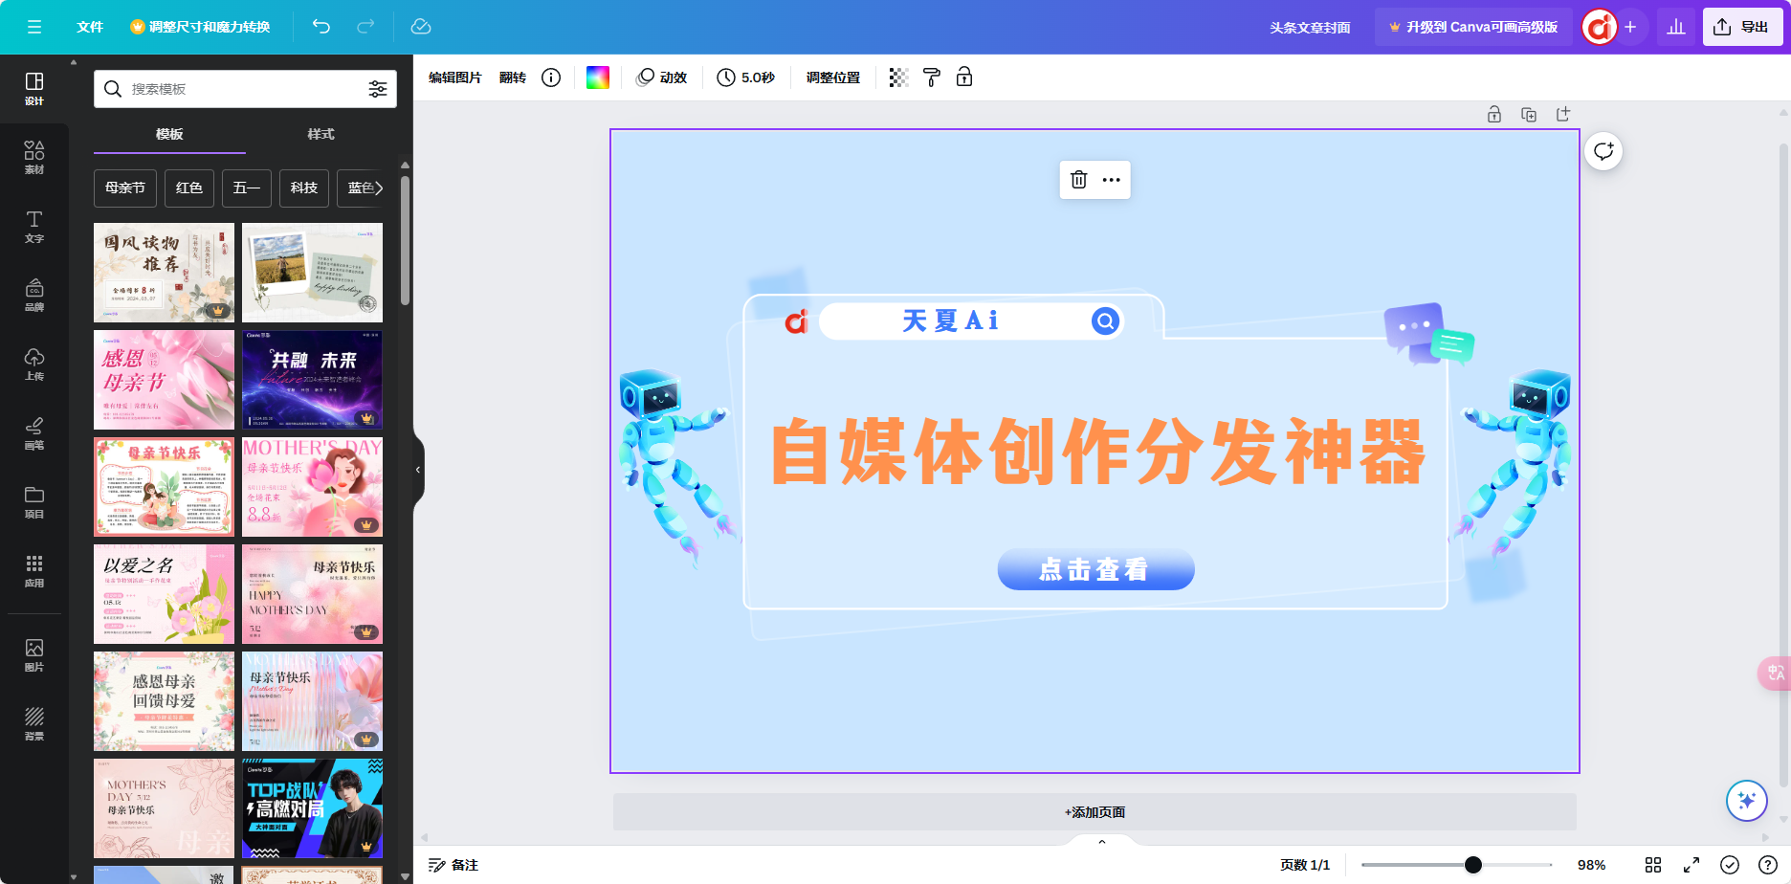Choose the 共融未来 template thumbnail
This screenshot has height=884, width=1791.
pyautogui.click(x=312, y=380)
